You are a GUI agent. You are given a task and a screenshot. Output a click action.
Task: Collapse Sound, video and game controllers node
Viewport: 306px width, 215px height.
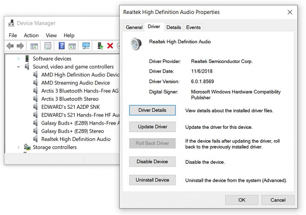click(18, 67)
